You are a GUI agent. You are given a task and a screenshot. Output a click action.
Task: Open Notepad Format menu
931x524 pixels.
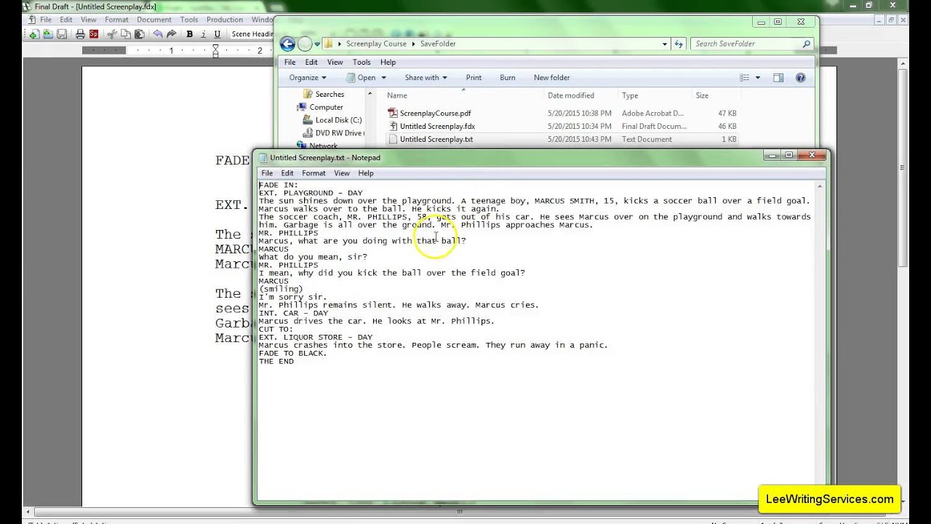(x=313, y=173)
